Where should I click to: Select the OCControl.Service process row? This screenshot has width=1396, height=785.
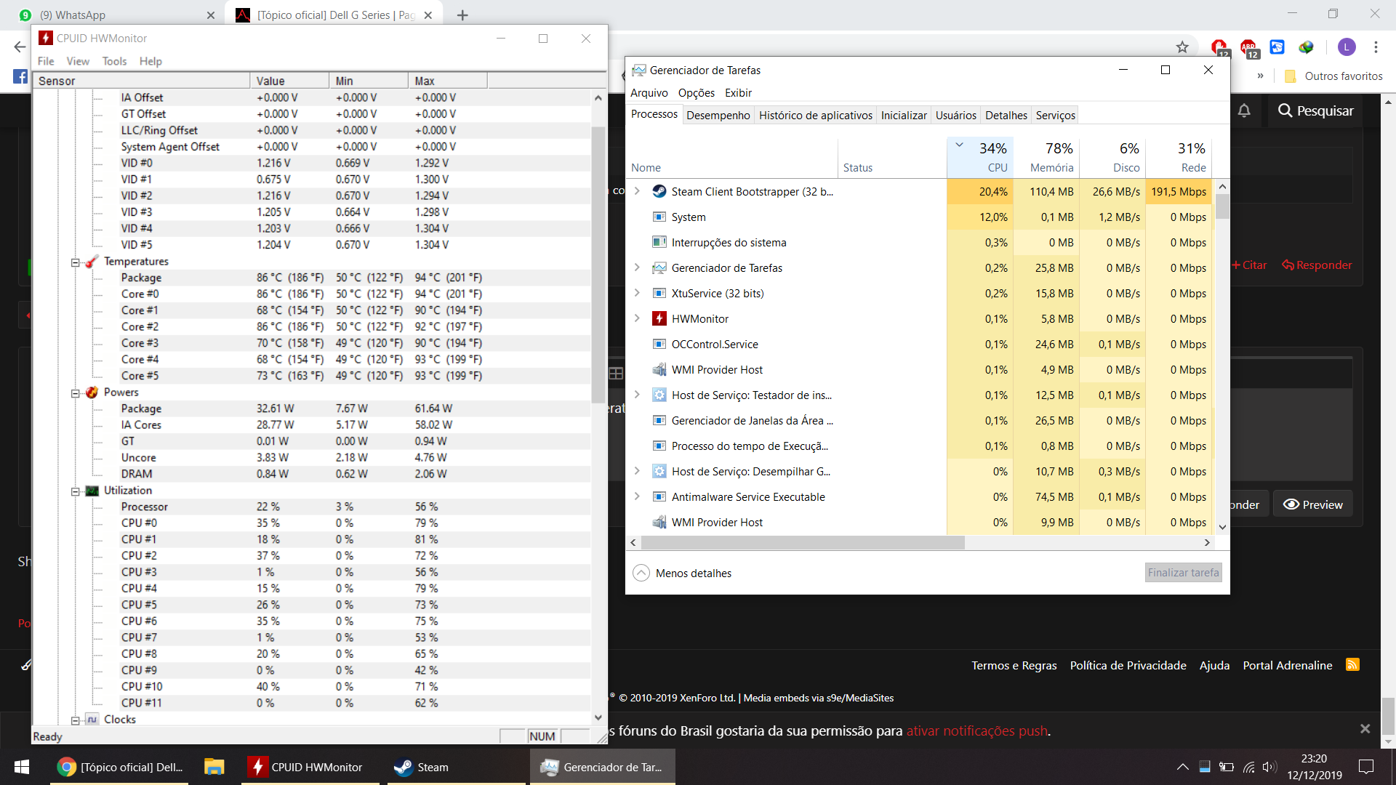[x=920, y=344]
